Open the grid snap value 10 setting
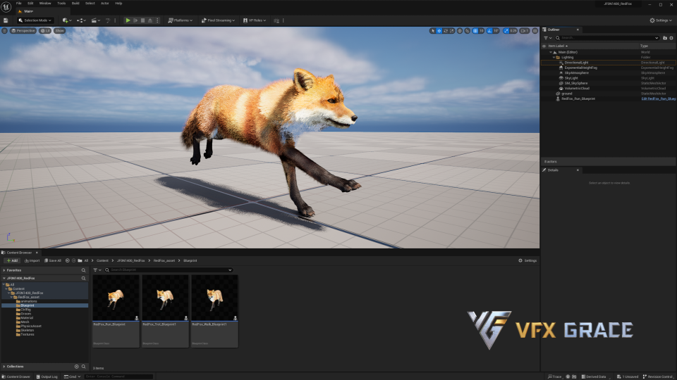This screenshot has height=380, width=677. (482, 30)
